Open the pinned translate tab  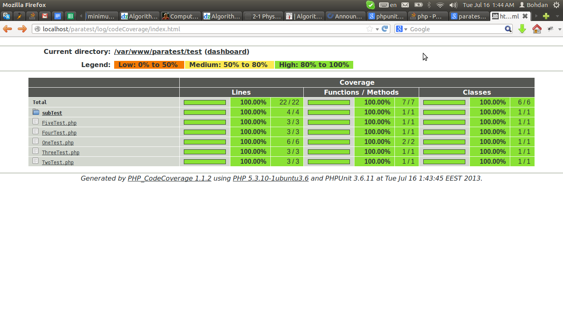(x=6, y=16)
